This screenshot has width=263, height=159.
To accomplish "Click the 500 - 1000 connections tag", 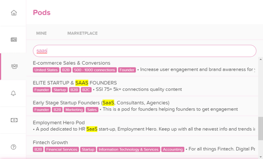I will tap(95, 70).
